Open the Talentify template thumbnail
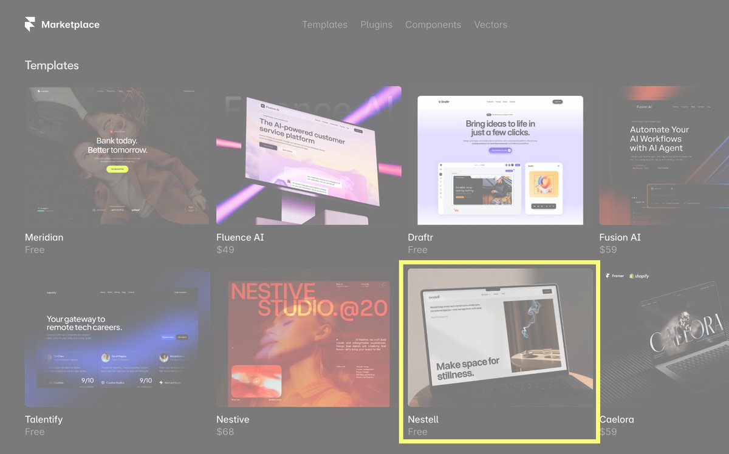Viewport: 729px width, 454px height. pyautogui.click(x=117, y=337)
